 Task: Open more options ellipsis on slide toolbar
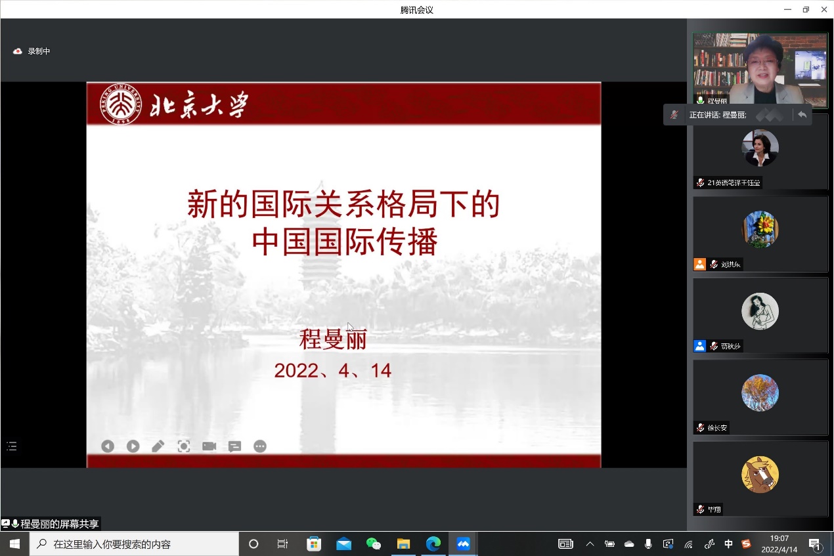click(260, 446)
